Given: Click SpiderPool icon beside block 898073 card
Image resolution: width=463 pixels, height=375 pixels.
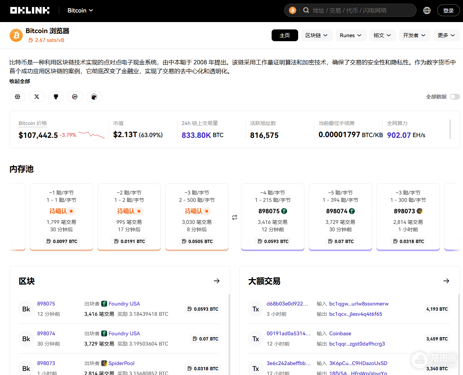Looking at the screenshot, I should 420,211.
